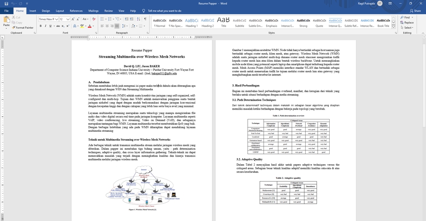Toggle Justify alignment
This screenshot has height=221, width=426.
coord(117,26)
